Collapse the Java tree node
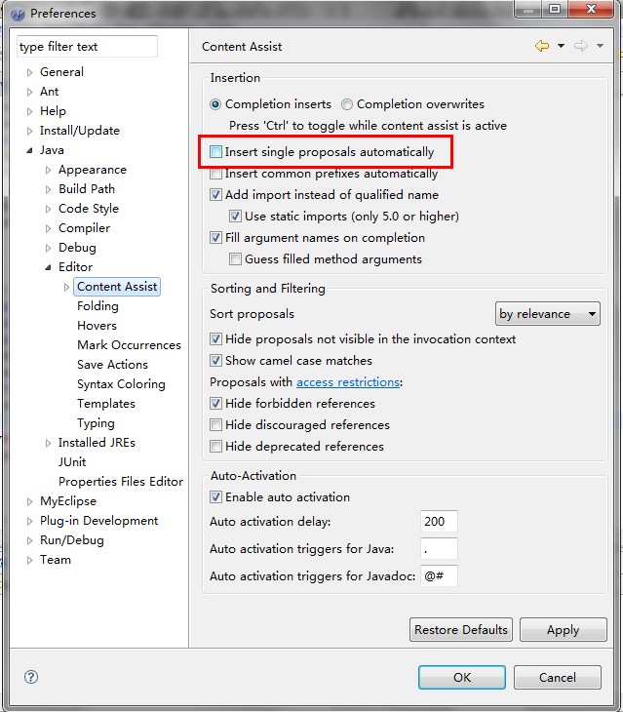 pyautogui.click(x=30, y=150)
